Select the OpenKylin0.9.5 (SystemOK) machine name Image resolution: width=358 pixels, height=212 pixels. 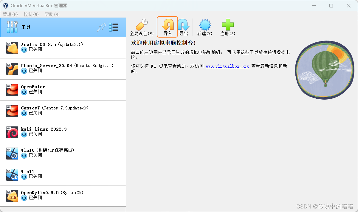click(x=52, y=193)
